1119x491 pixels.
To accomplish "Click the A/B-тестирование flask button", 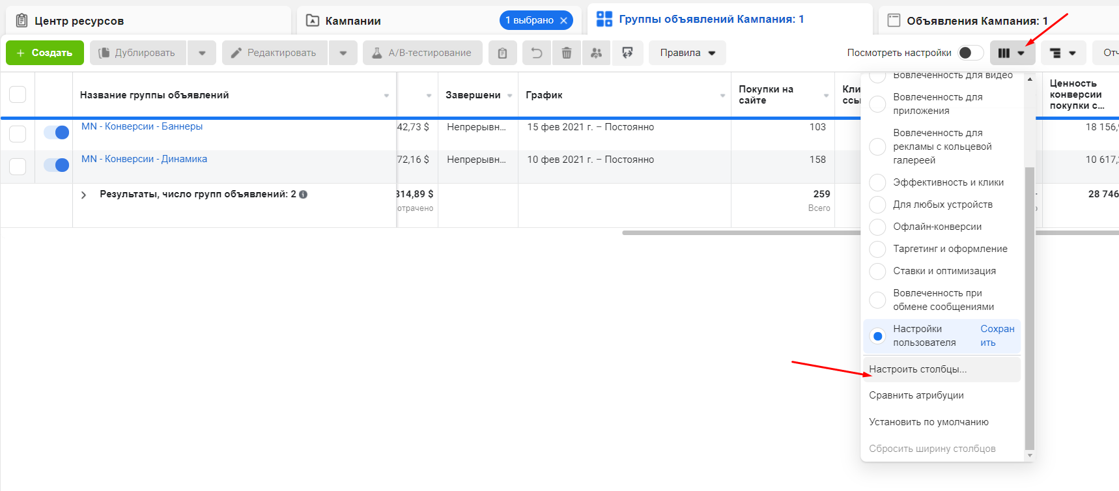I will pyautogui.click(x=423, y=53).
